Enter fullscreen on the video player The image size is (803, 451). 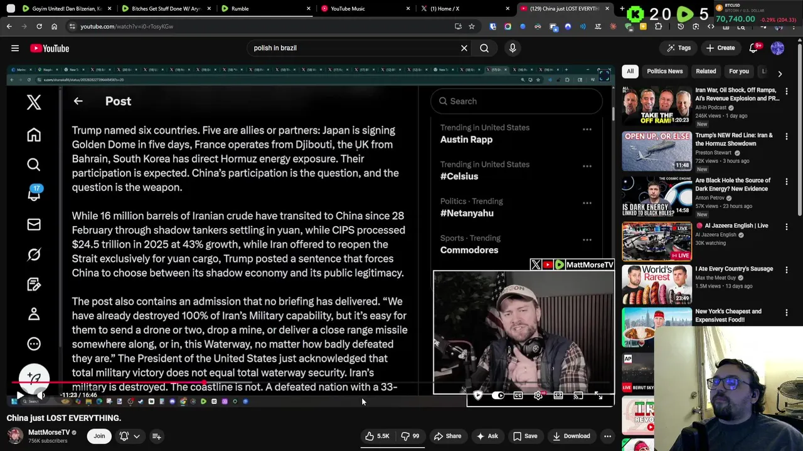click(x=598, y=395)
